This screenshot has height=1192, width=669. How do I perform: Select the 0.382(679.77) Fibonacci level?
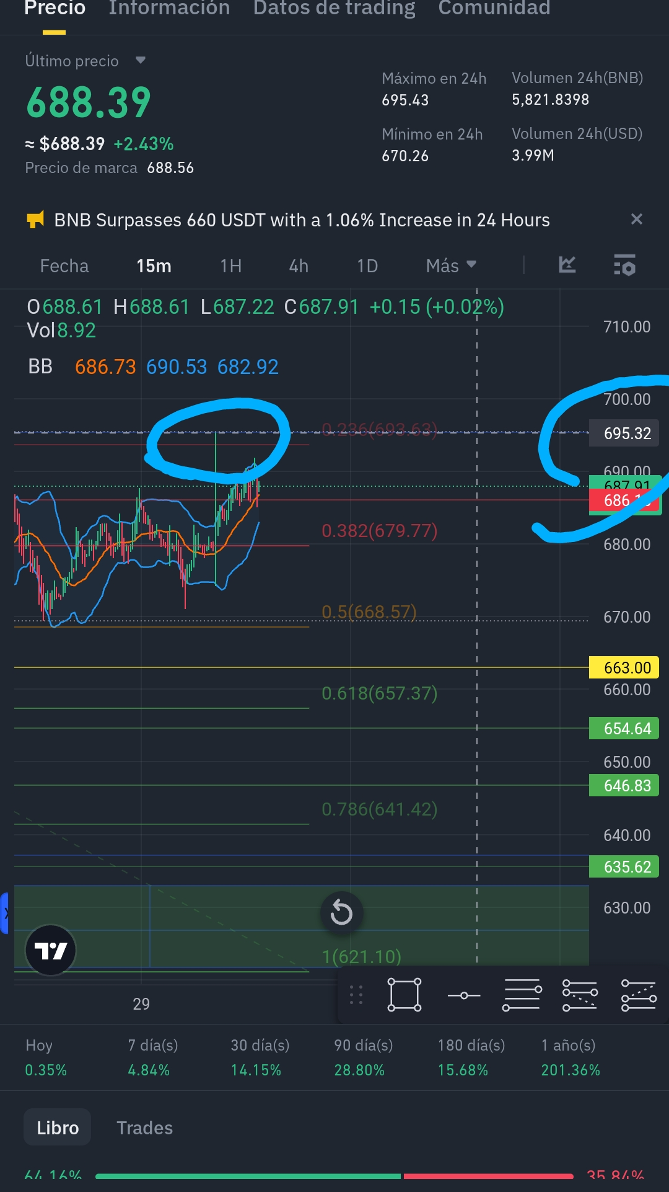click(379, 531)
